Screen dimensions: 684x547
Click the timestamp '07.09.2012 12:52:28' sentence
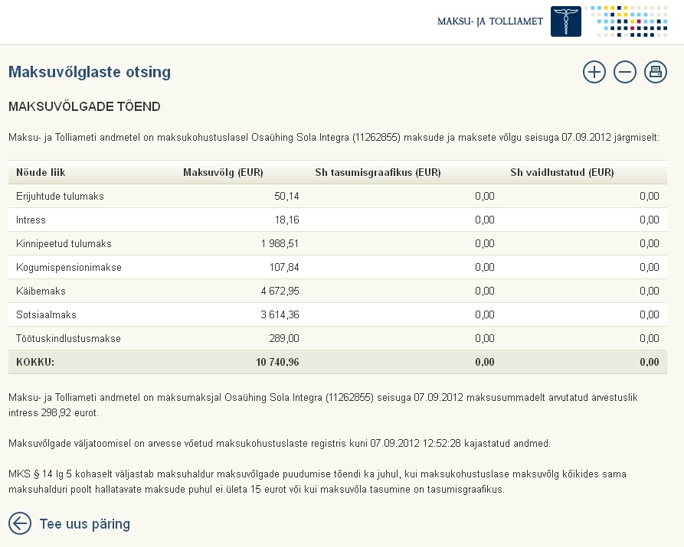[x=279, y=444]
